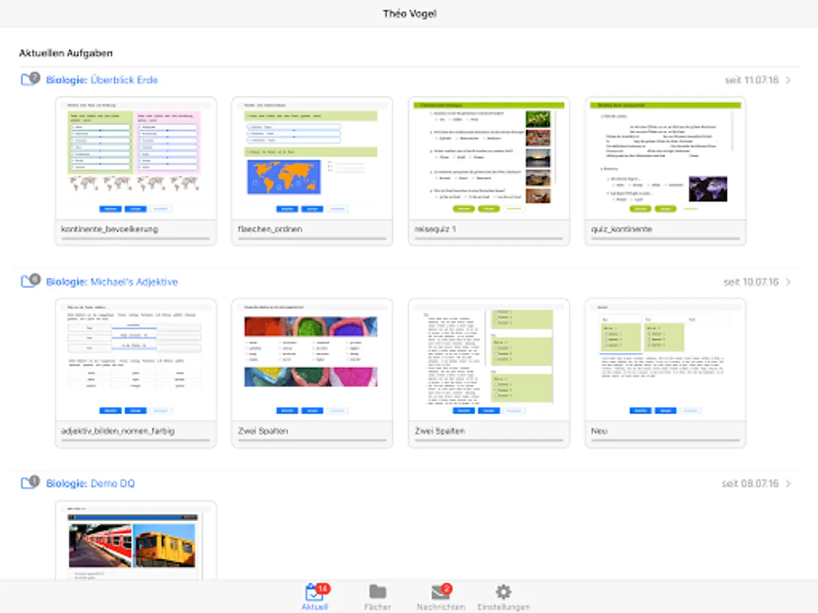Open the quiz_kontinente thumbnail

point(665,159)
